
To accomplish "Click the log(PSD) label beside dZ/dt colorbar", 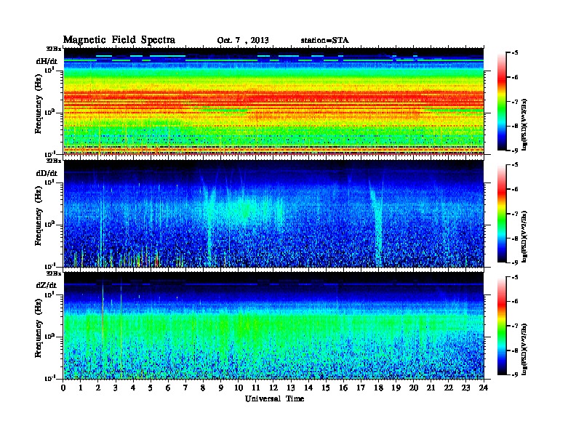I will point(524,349).
